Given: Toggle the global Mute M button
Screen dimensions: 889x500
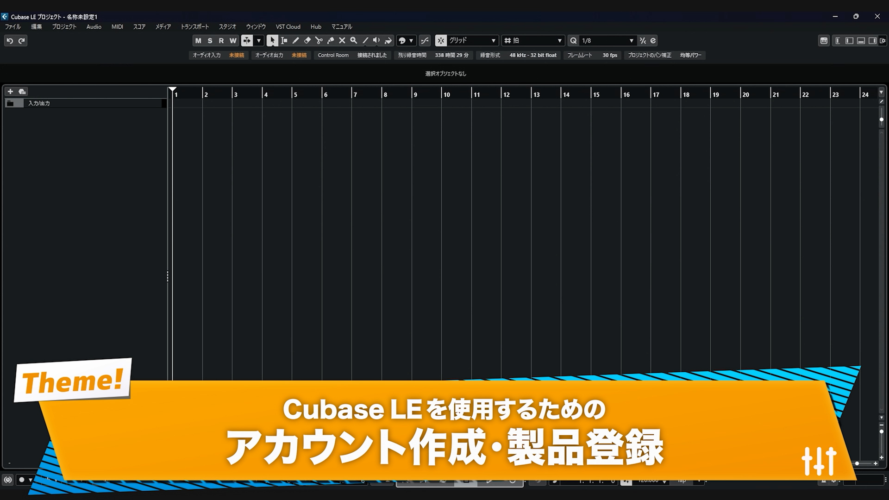Looking at the screenshot, I should (x=198, y=41).
